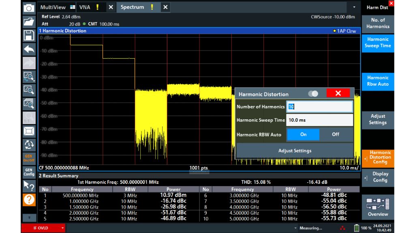Image resolution: width=415 pixels, height=233 pixels.
Task: Click the Number of Harmonics input field
Action: (320, 106)
